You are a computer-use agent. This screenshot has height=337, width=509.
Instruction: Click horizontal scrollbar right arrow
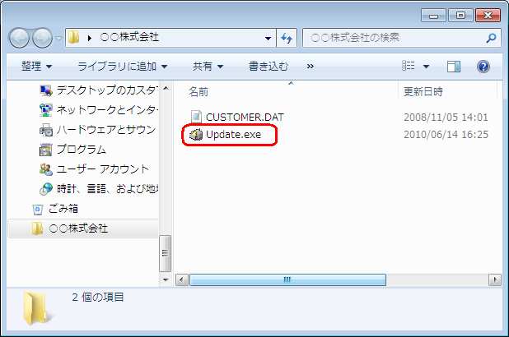tap(495, 280)
